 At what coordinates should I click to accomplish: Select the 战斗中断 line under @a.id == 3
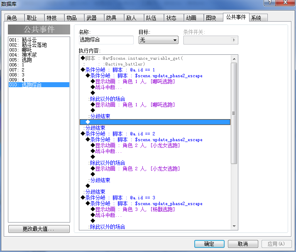tap(155, 215)
